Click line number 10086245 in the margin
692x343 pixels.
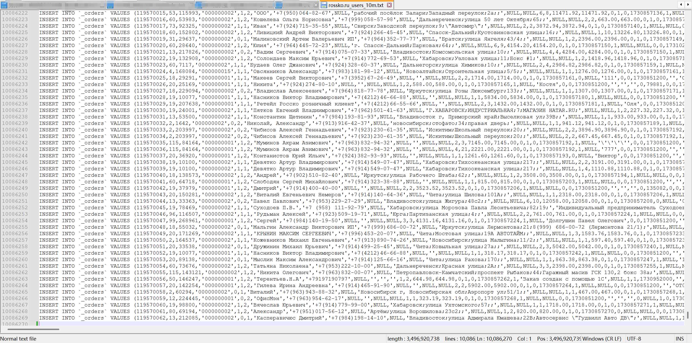click(x=15, y=162)
